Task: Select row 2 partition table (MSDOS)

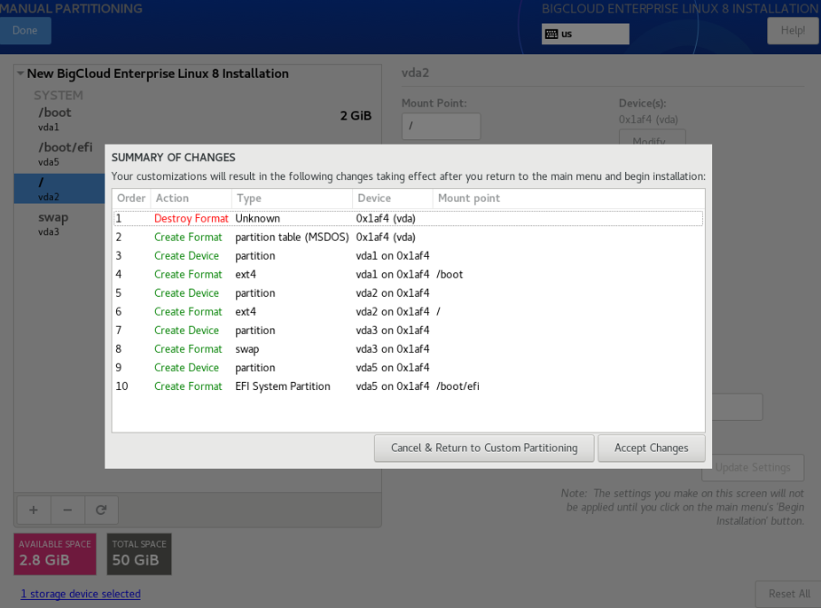Action: point(409,237)
